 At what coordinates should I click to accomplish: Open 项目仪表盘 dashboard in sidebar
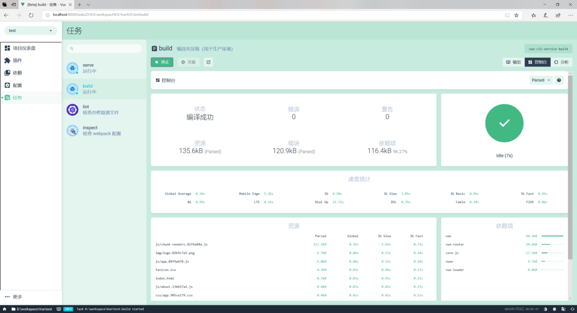(x=31, y=48)
